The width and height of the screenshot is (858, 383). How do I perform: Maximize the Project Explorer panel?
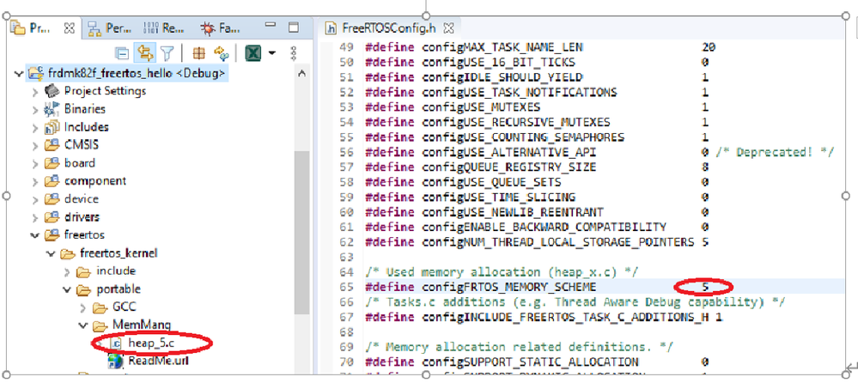click(293, 27)
